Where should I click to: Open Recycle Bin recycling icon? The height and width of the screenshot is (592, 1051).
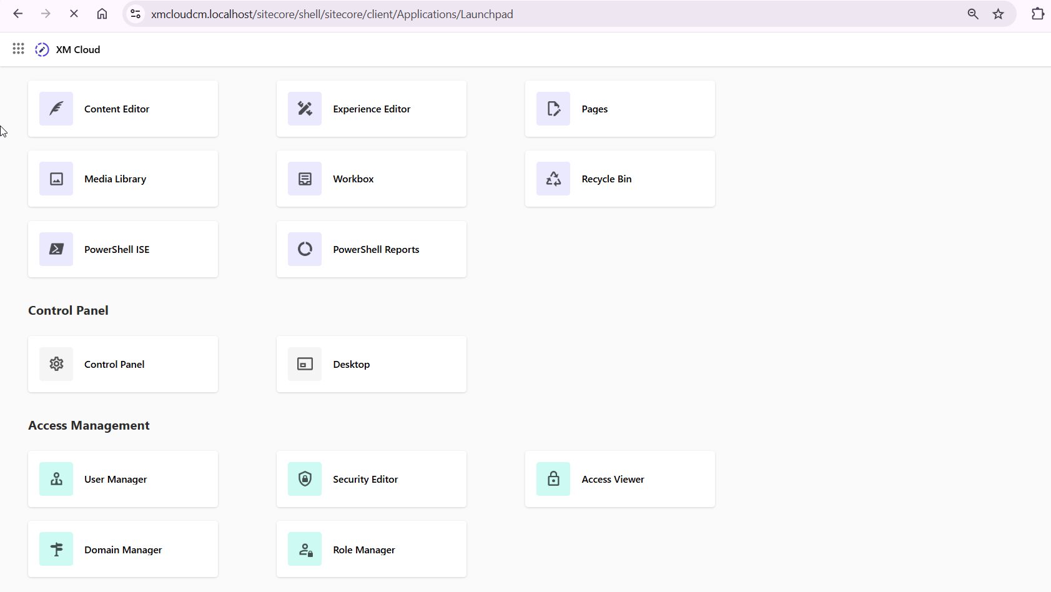click(x=553, y=179)
